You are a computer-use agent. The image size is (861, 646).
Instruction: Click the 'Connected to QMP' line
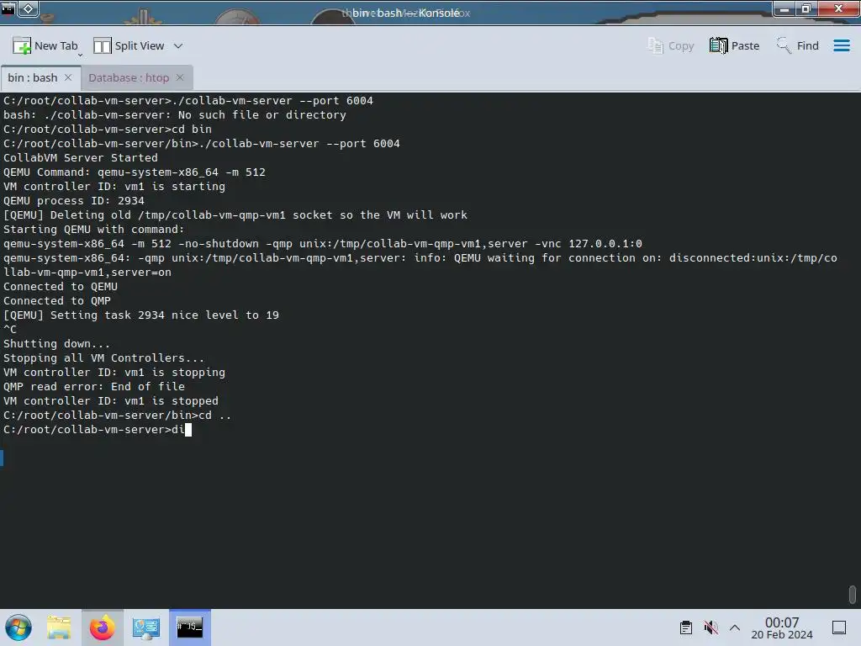[56, 300]
